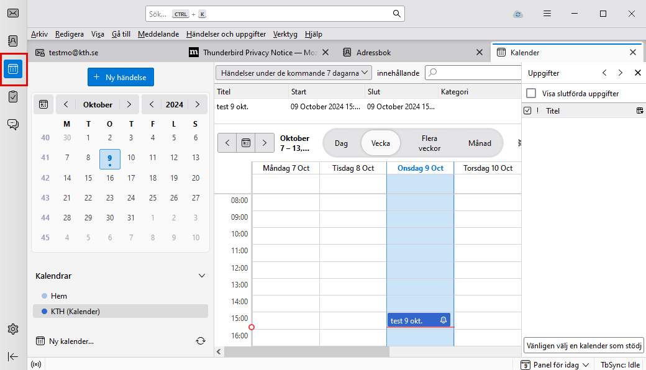Image resolution: width=646 pixels, height=370 pixels.
Task: Open the Address Book sidebar icon
Action: coord(13,41)
